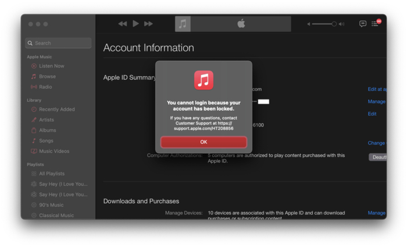Click the Edit at link for Apple ID

(377, 89)
